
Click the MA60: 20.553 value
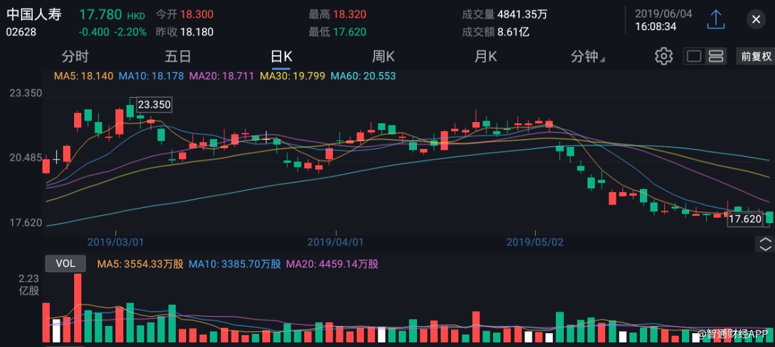[x=363, y=76]
